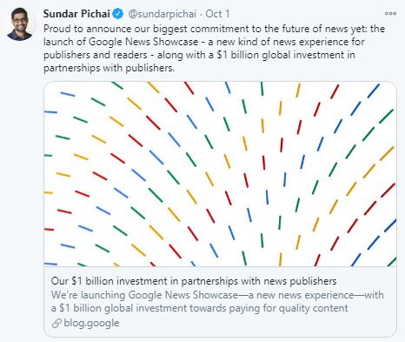Viewport: 405px width, 342px height.
Task: Click a red dash in the preview image
Action: [153, 123]
